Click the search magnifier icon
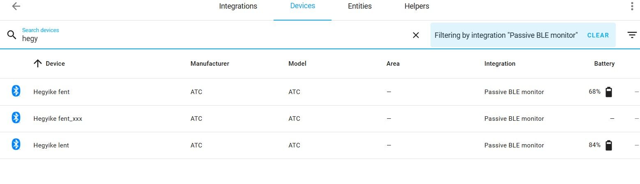The width and height of the screenshot is (640, 184). tap(12, 35)
